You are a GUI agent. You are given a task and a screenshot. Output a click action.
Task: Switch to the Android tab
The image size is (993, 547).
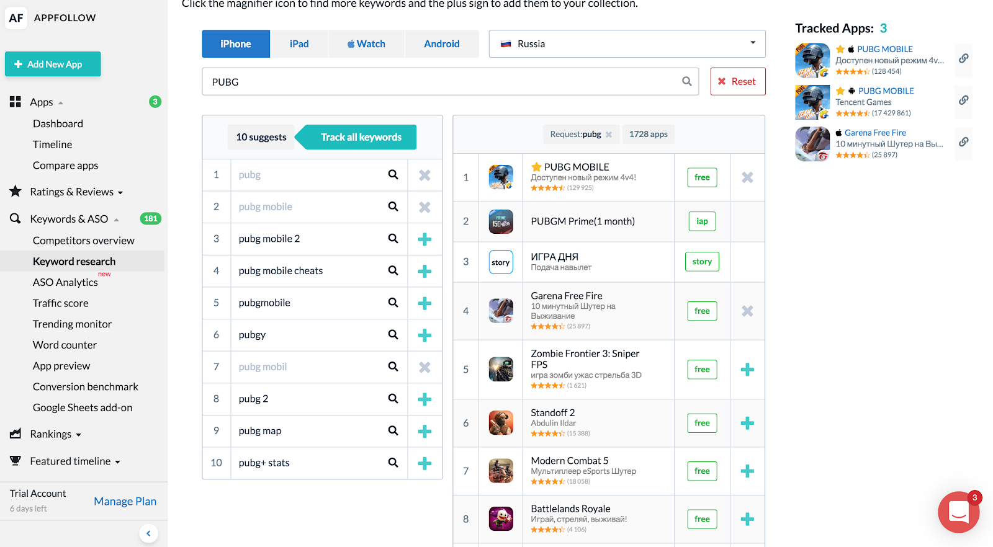pyautogui.click(x=442, y=44)
